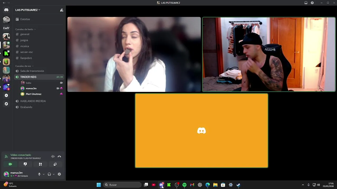Open the música text channel

[x=39, y=46]
